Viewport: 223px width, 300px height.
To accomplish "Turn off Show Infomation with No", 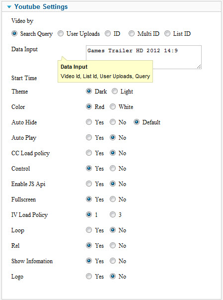I will 113,261.
